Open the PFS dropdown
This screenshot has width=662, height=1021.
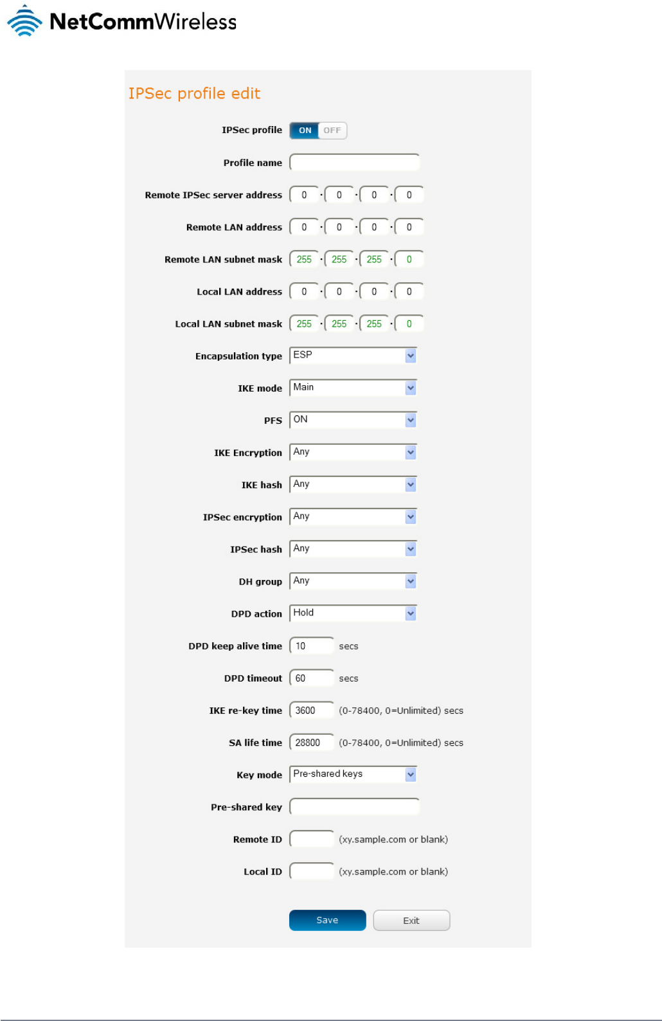pos(353,420)
